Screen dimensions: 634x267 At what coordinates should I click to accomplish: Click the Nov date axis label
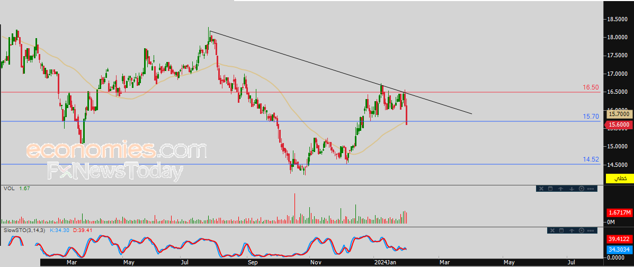click(315, 263)
